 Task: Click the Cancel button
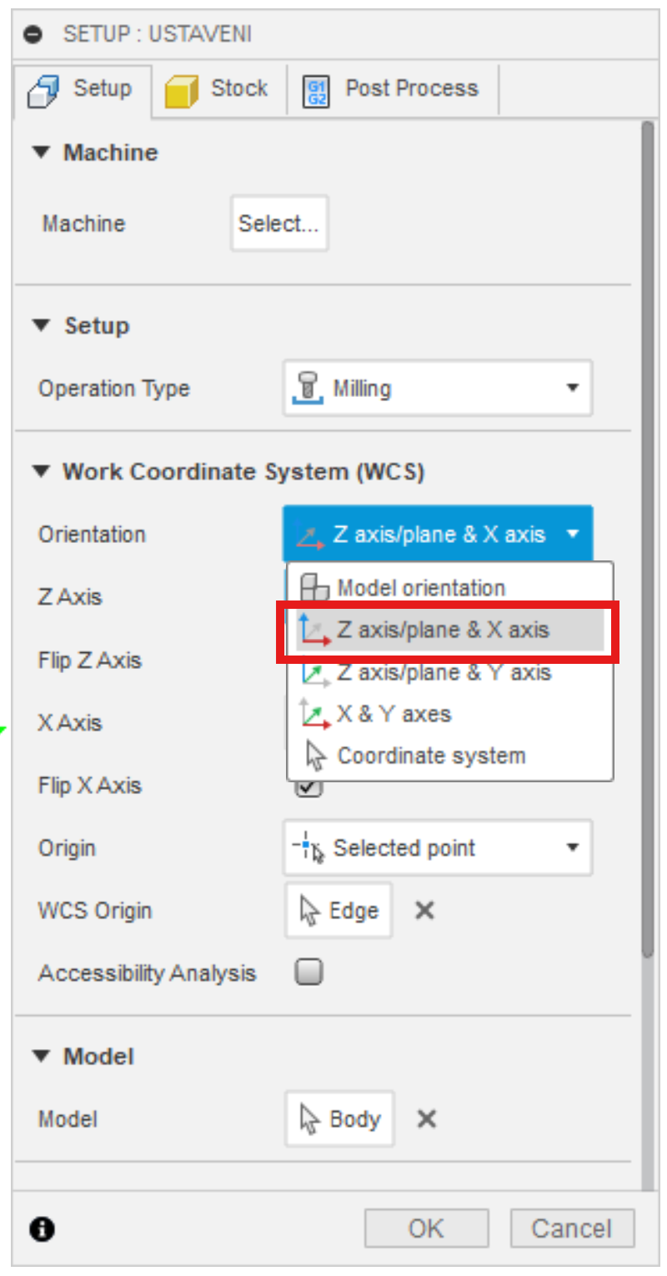[572, 1228]
